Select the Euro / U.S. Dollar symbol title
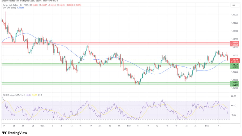 point(10,5)
